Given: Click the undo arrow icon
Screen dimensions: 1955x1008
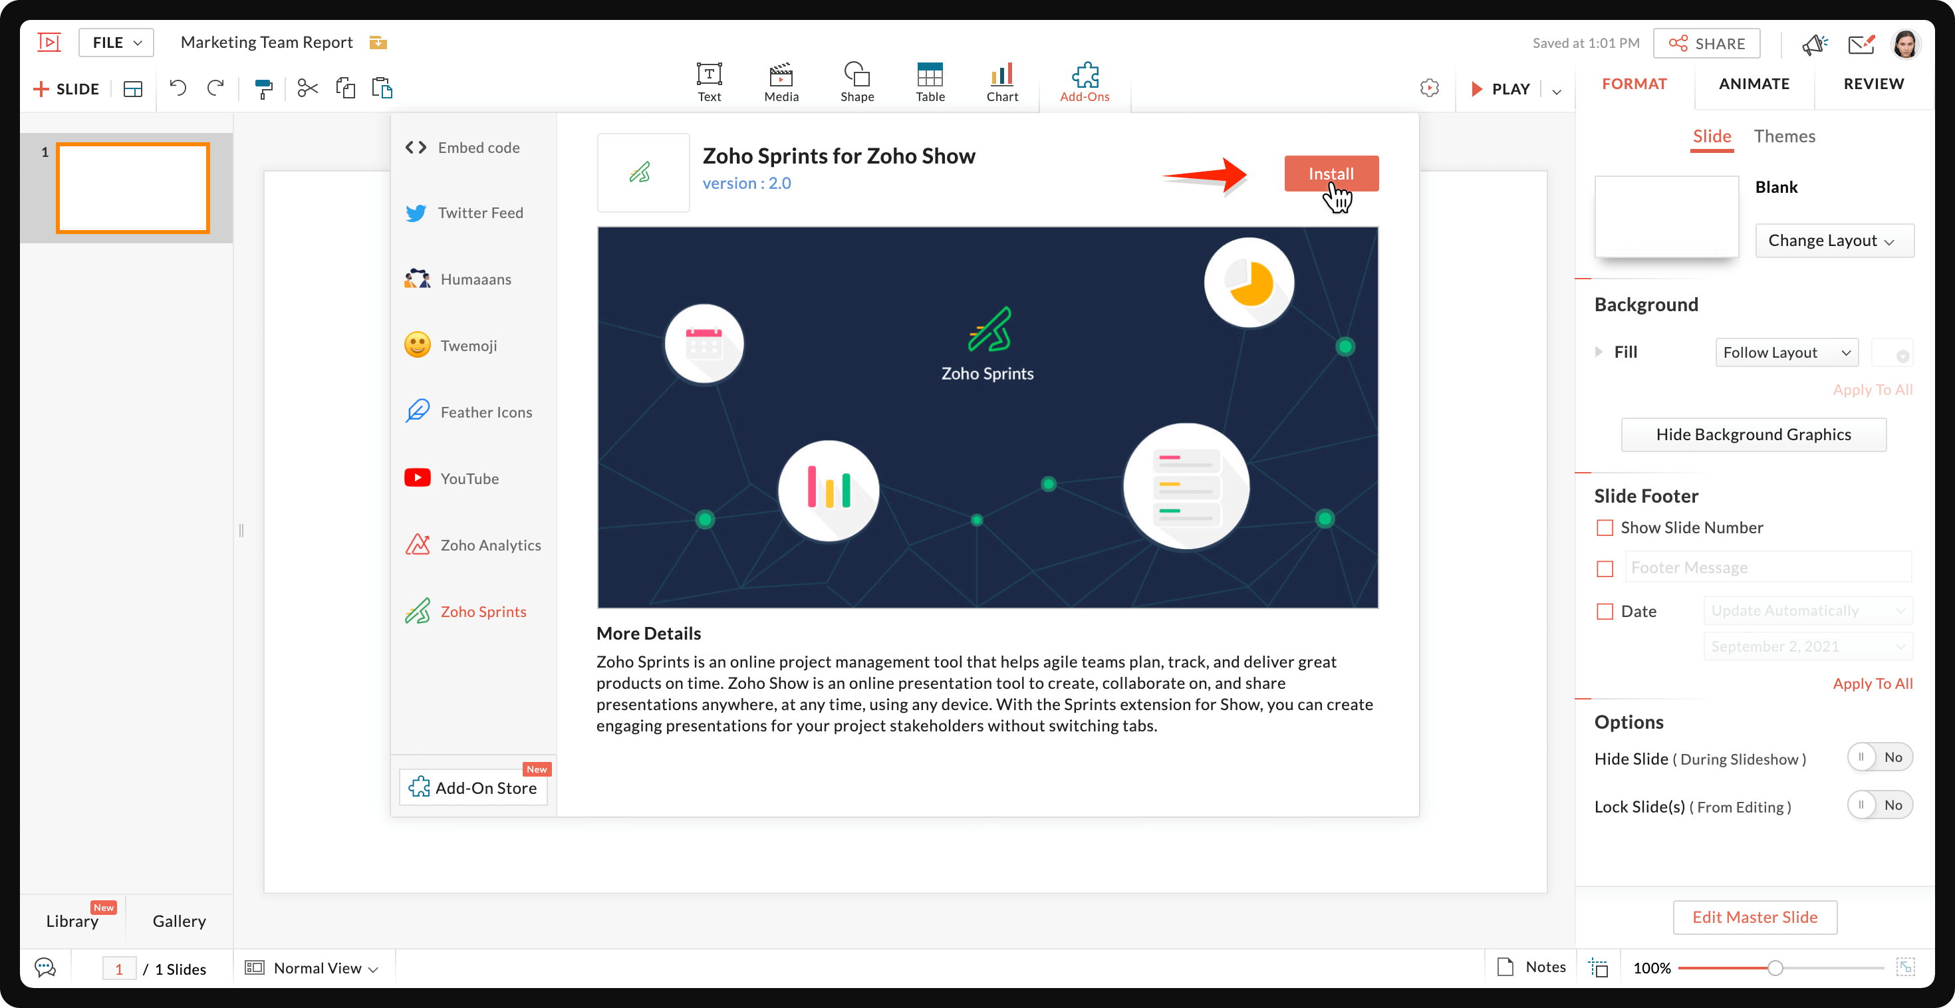Looking at the screenshot, I should click(178, 88).
